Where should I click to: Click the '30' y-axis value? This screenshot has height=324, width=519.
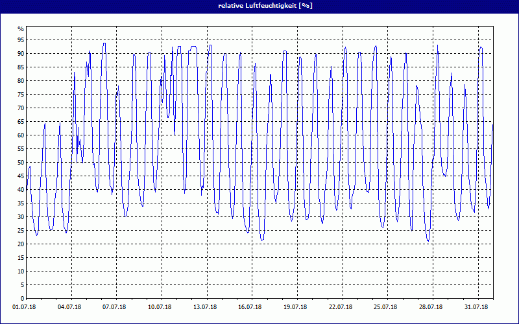point(21,217)
